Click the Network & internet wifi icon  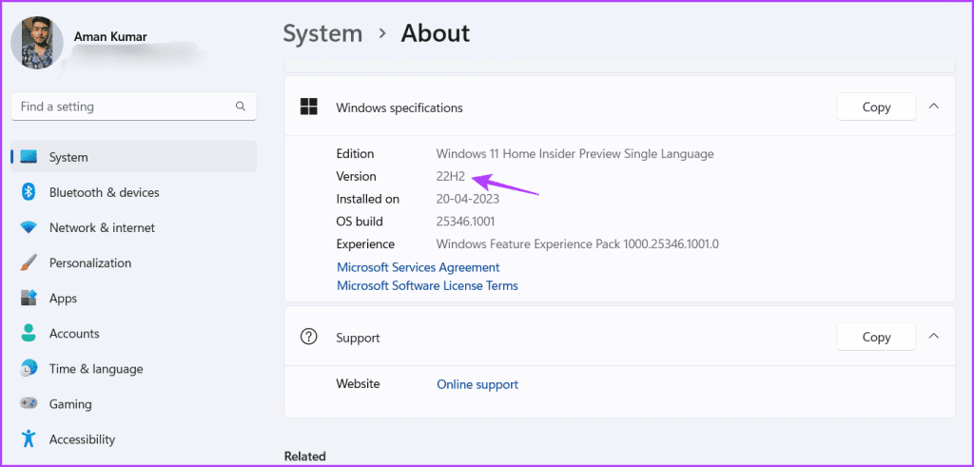[x=29, y=228]
